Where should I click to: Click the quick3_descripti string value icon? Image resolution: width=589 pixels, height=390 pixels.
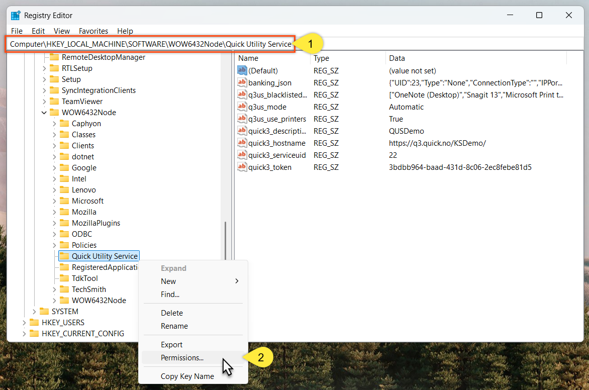pos(242,130)
